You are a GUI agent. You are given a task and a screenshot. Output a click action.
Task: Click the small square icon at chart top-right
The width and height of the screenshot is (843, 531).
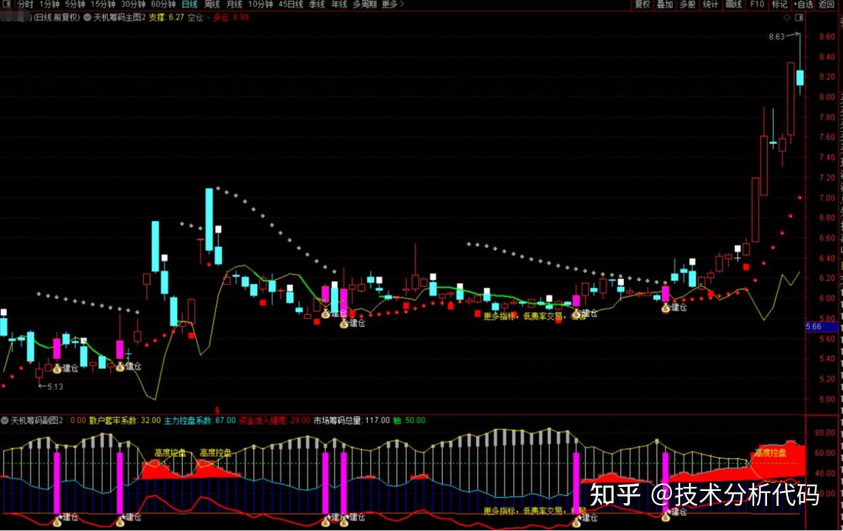coord(798,18)
